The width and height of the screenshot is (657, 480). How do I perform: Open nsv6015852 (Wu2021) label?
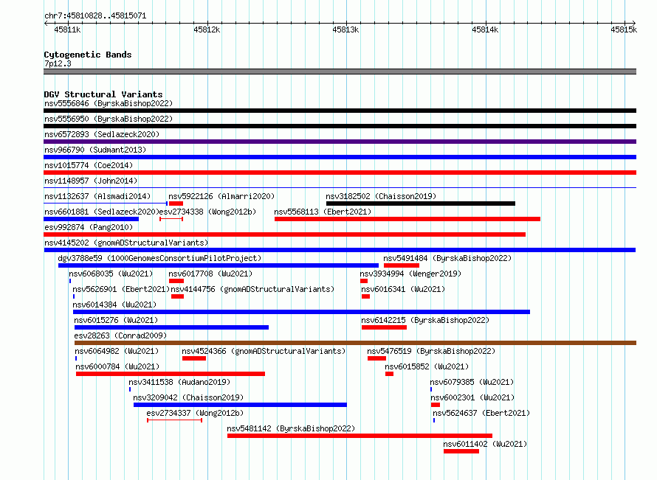pyautogui.click(x=427, y=366)
